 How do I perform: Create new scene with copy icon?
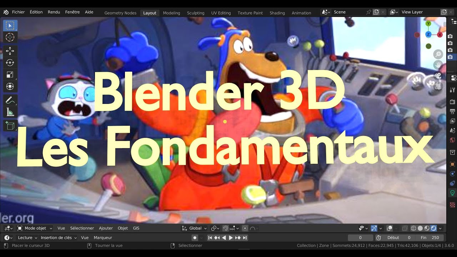click(376, 12)
